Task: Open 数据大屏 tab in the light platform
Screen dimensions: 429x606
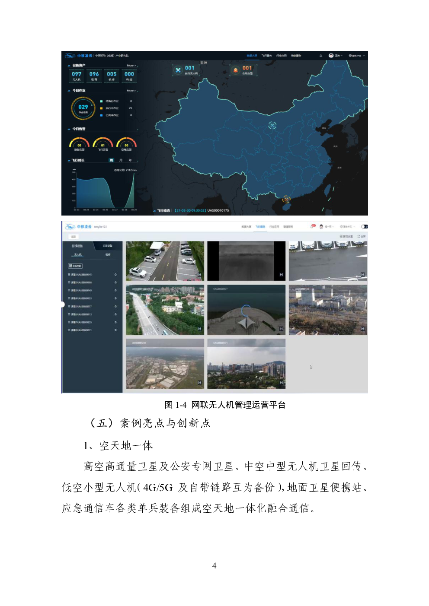Action: click(x=246, y=226)
